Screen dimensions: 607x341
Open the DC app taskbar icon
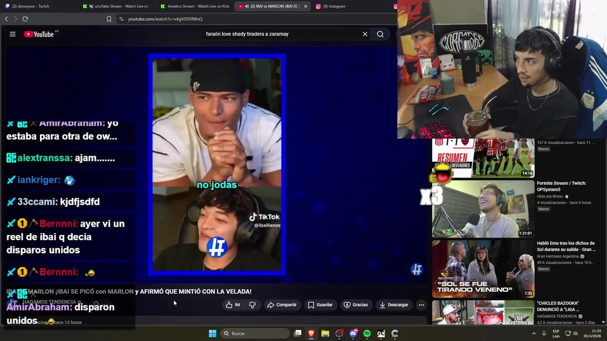pos(381,333)
